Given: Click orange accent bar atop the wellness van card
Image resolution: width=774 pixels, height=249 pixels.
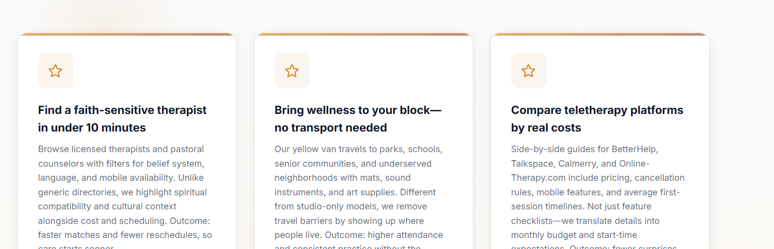Looking at the screenshot, I should (x=363, y=35).
